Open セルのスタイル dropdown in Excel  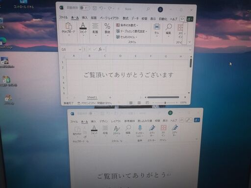pos(126,37)
